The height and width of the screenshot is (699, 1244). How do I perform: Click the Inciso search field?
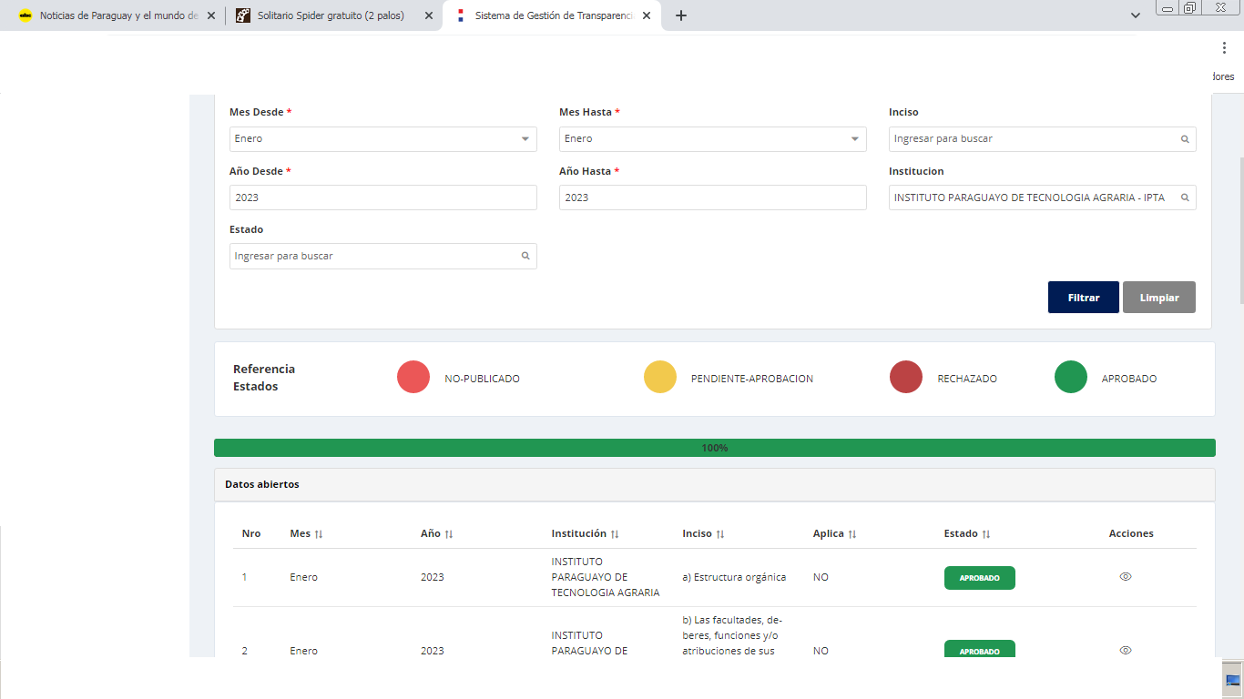pos(1043,138)
